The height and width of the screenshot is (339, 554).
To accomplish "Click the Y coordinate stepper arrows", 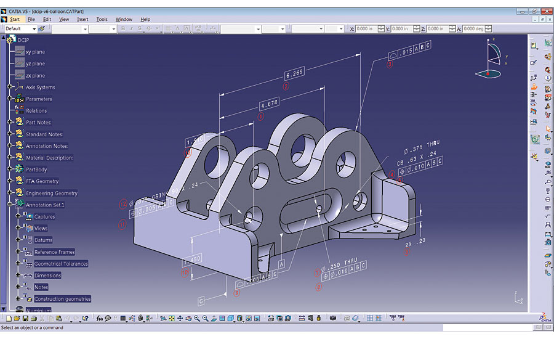I will click(x=417, y=29).
